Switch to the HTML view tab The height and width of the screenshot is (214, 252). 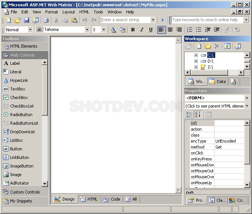pos(89,199)
